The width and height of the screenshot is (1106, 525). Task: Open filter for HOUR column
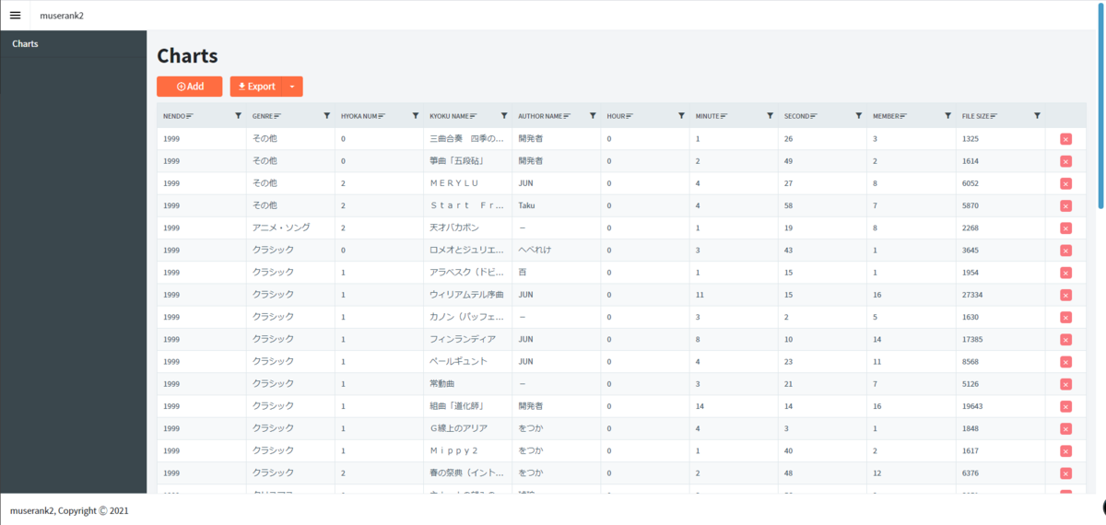tap(681, 116)
